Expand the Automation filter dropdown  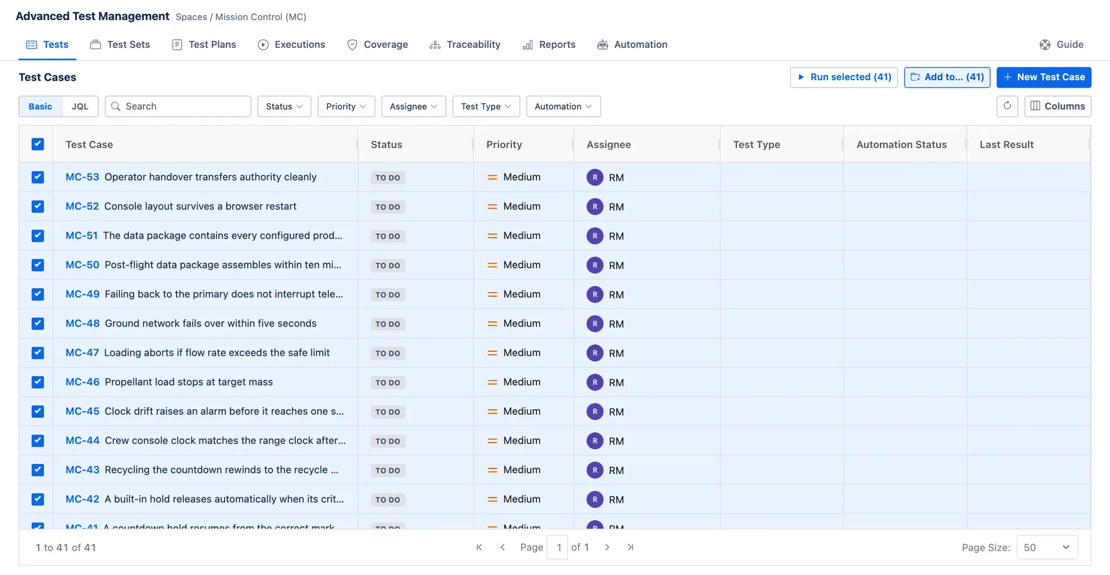(563, 107)
